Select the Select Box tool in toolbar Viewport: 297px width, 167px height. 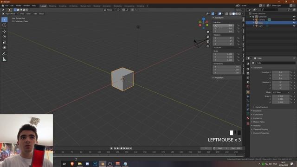pos(4,19)
